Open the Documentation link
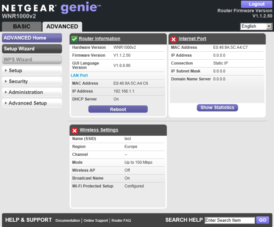The image size is (274, 227). [68, 220]
